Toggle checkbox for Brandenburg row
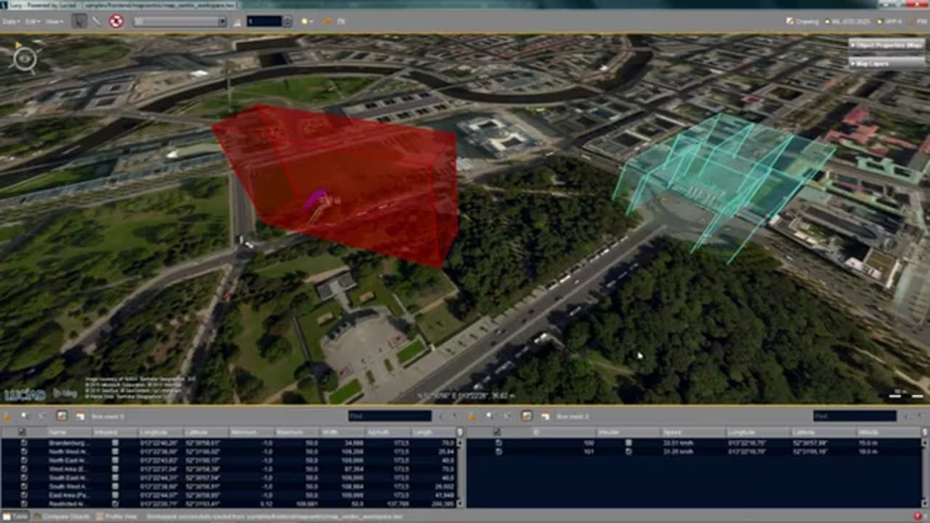Viewport: 930px width, 523px height. [x=23, y=442]
